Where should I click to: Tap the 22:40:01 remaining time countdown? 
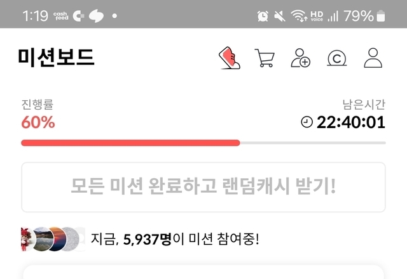point(350,122)
